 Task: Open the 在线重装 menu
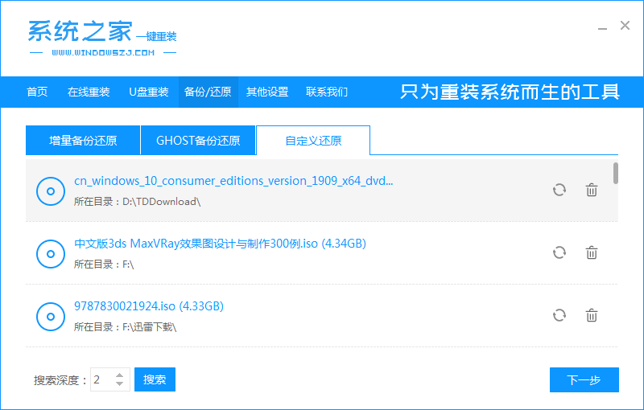[89, 92]
